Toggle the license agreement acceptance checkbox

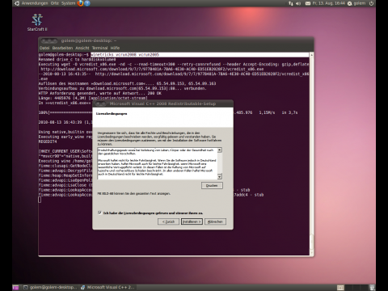coord(99,213)
